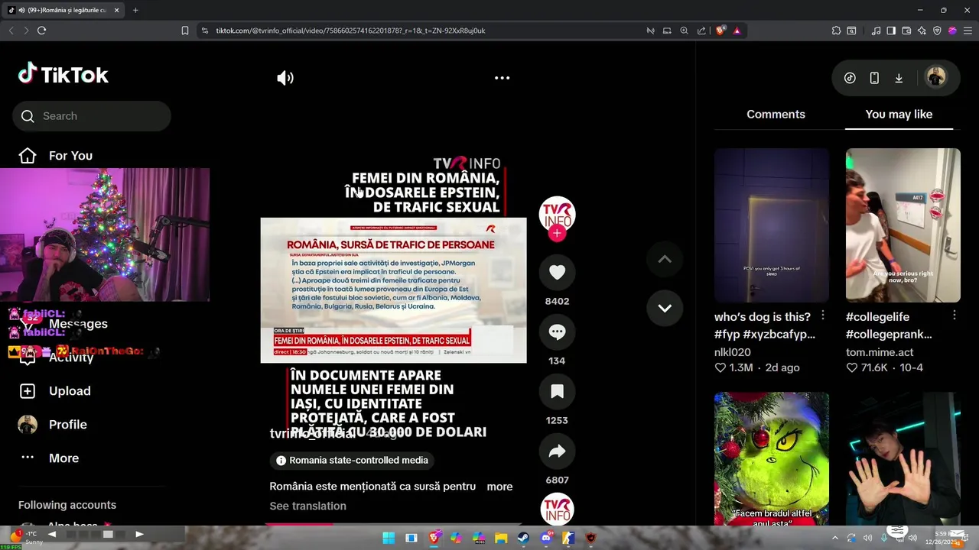Open options for 'who's dog is this?' card

point(823,315)
